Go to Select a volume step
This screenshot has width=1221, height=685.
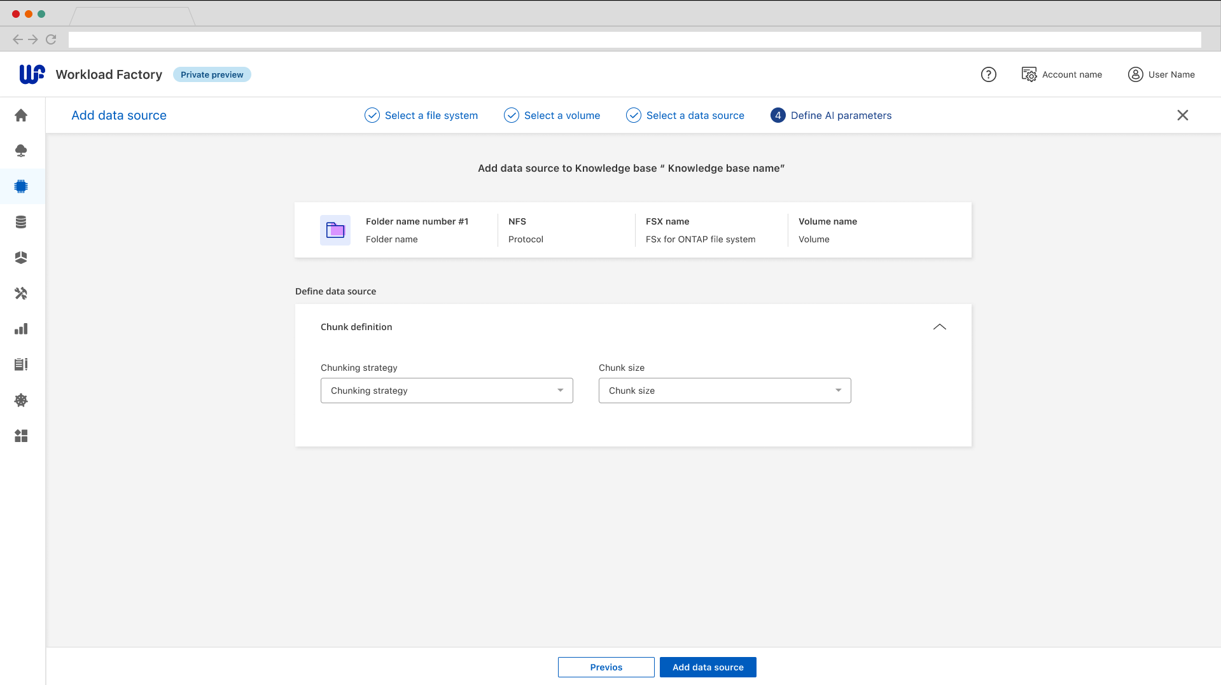(x=552, y=115)
